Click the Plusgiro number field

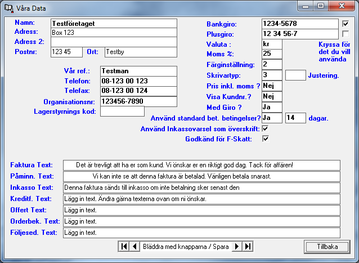[x=300, y=34]
